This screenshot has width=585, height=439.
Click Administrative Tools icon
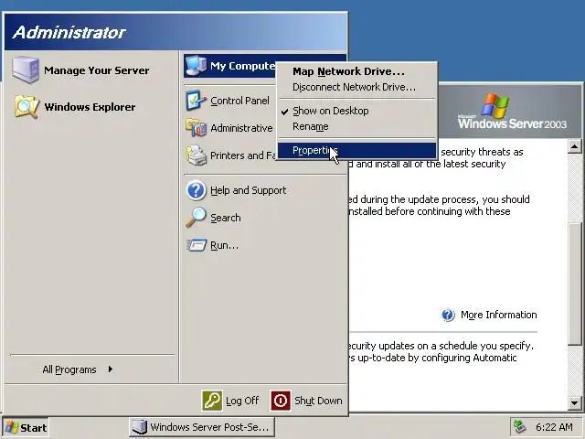(196, 128)
